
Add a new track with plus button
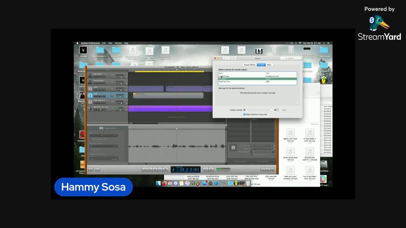[x=91, y=169]
